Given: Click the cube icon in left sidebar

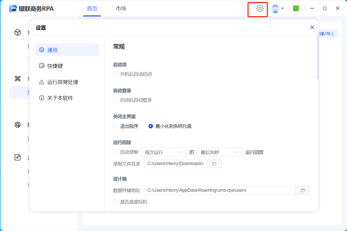Looking at the screenshot, I should [x=17, y=32].
